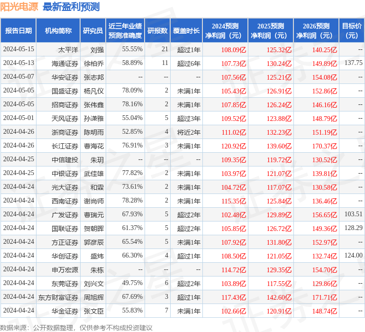Click accuracy 49.75%
365x332 pixels.
[x=132, y=283]
